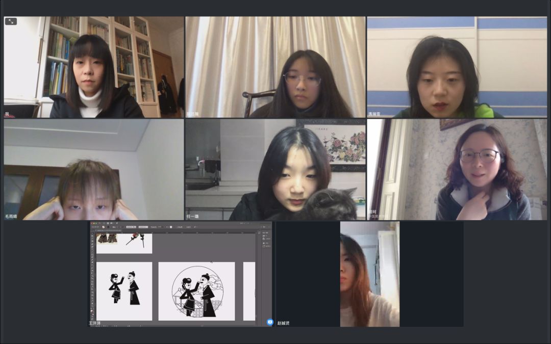Select 毛雨晴's video tile
The image size is (551, 344).
(94, 169)
